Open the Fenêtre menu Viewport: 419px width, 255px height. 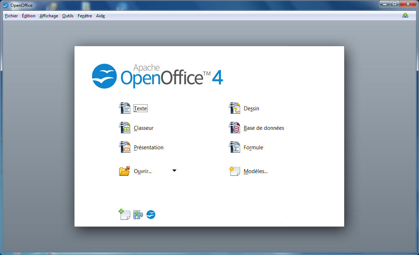(x=85, y=16)
